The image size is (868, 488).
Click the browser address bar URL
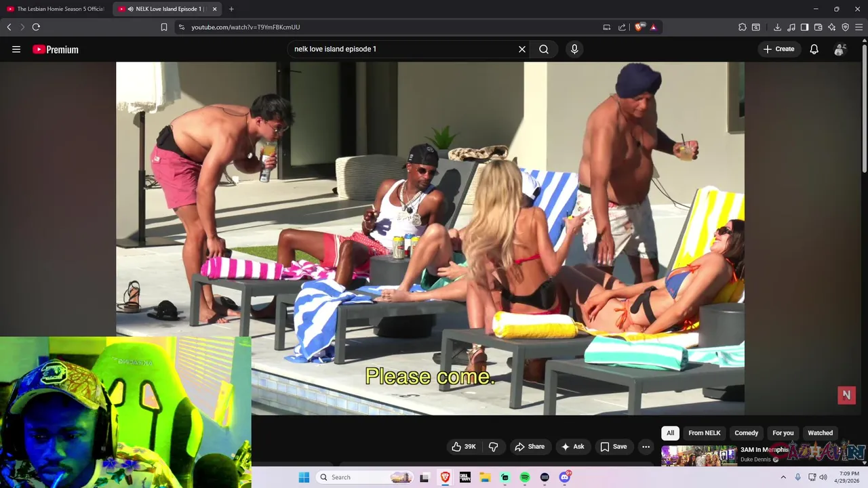coord(245,27)
